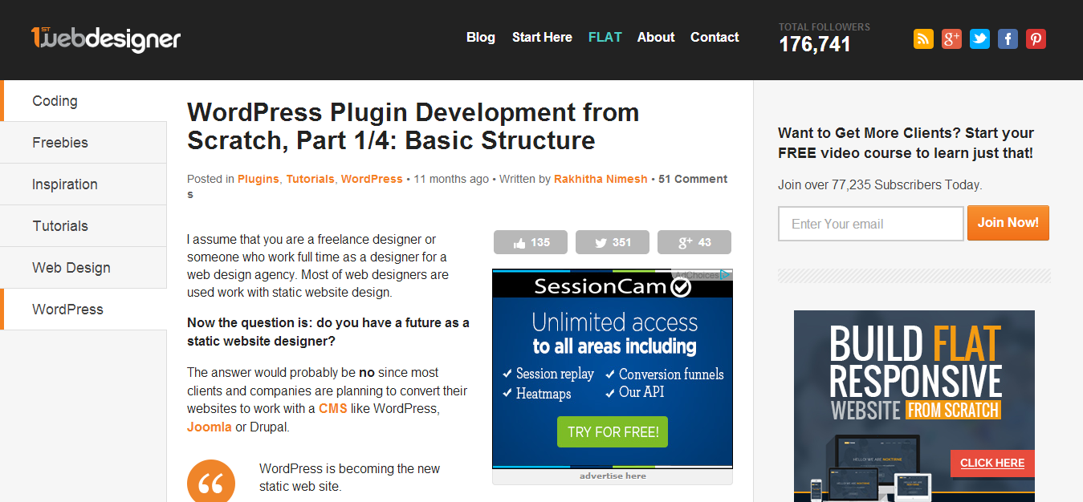This screenshot has width=1083, height=502.
Task: Open the Twitter profile icon
Action: [979, 38]
